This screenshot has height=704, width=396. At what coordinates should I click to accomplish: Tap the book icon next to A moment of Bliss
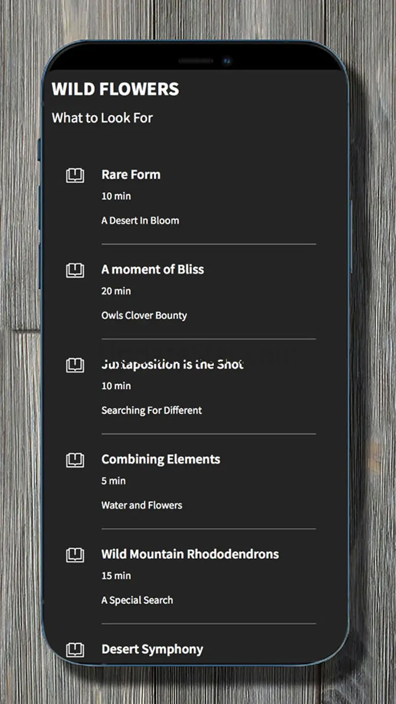coord(75,271)
